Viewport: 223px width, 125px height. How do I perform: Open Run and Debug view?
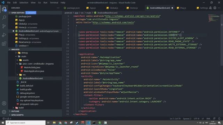(x=4, y=35)
